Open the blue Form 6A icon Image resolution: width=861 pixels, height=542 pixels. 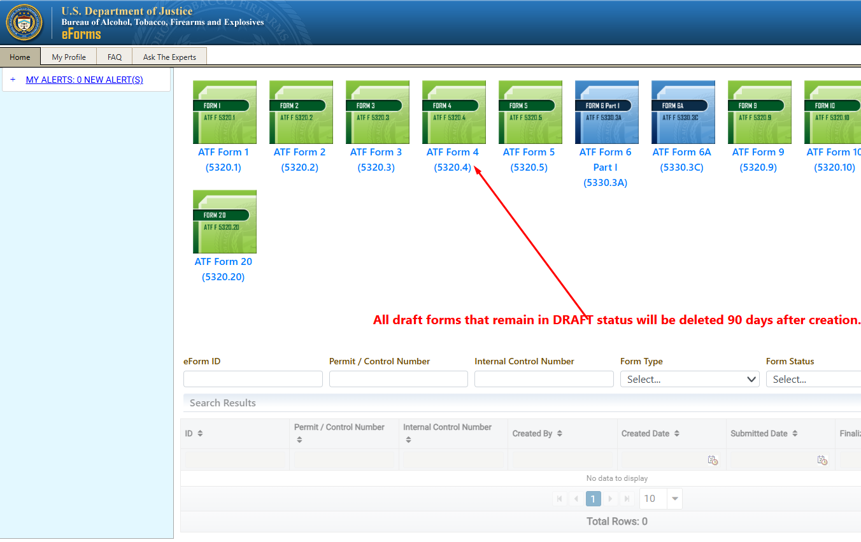(x=683, y=112)
